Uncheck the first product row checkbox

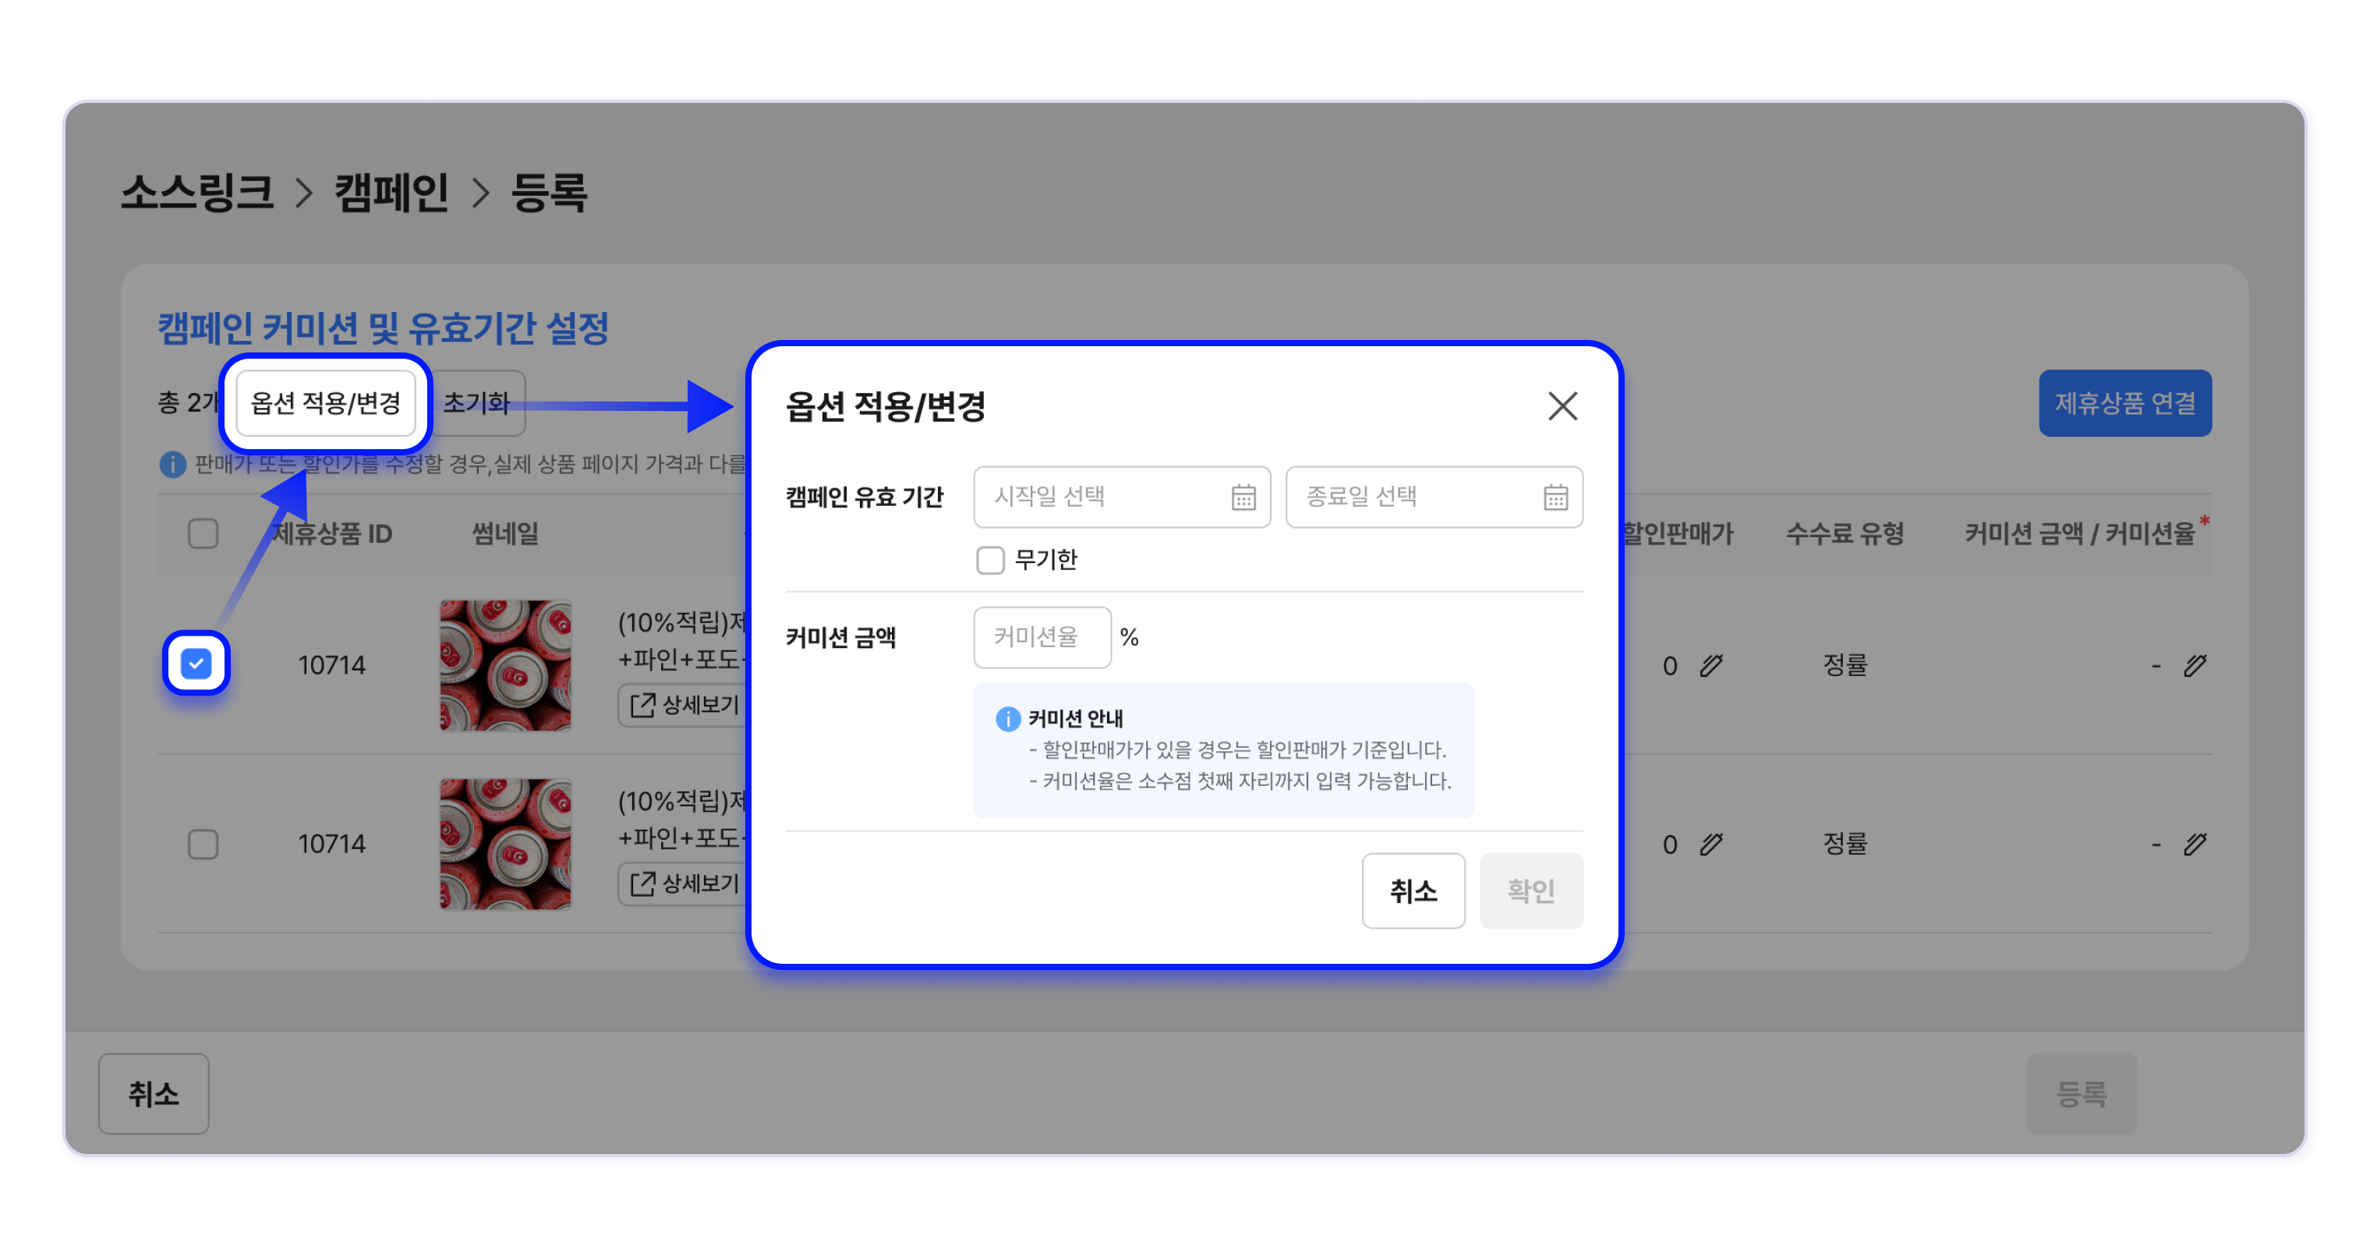click(x=196, y=664)
